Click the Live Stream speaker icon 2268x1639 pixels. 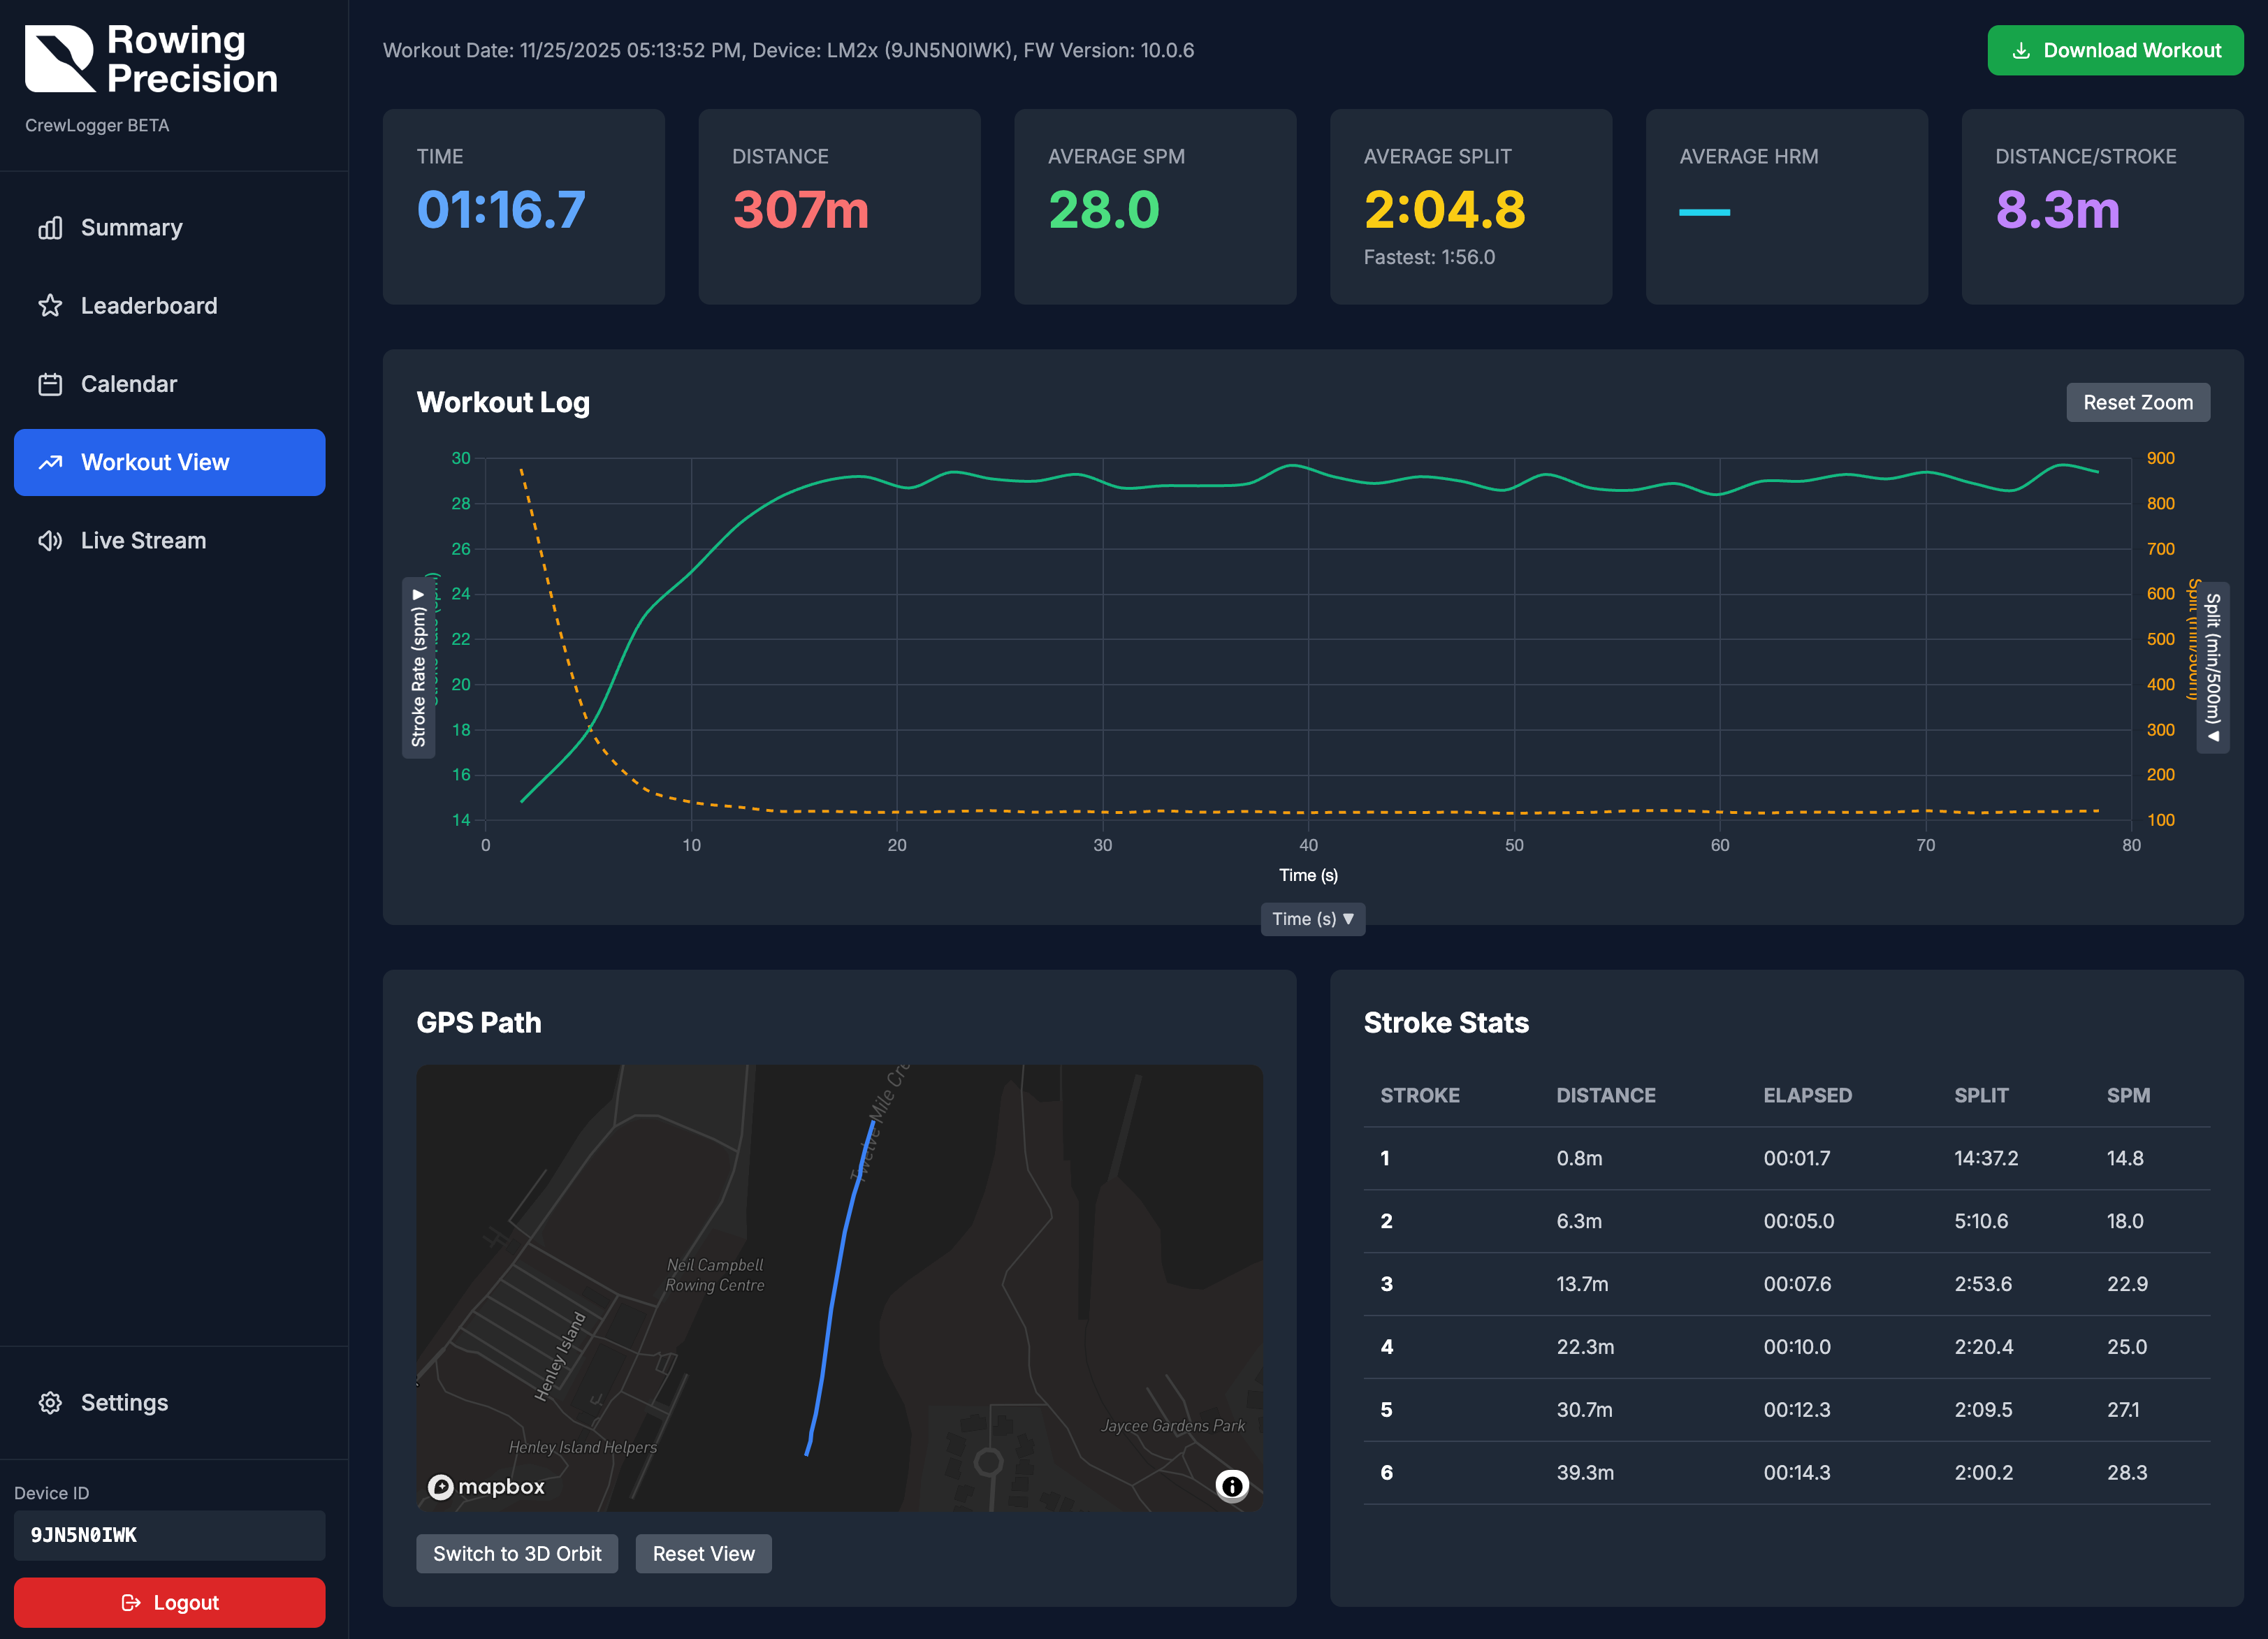click(50, 541)
